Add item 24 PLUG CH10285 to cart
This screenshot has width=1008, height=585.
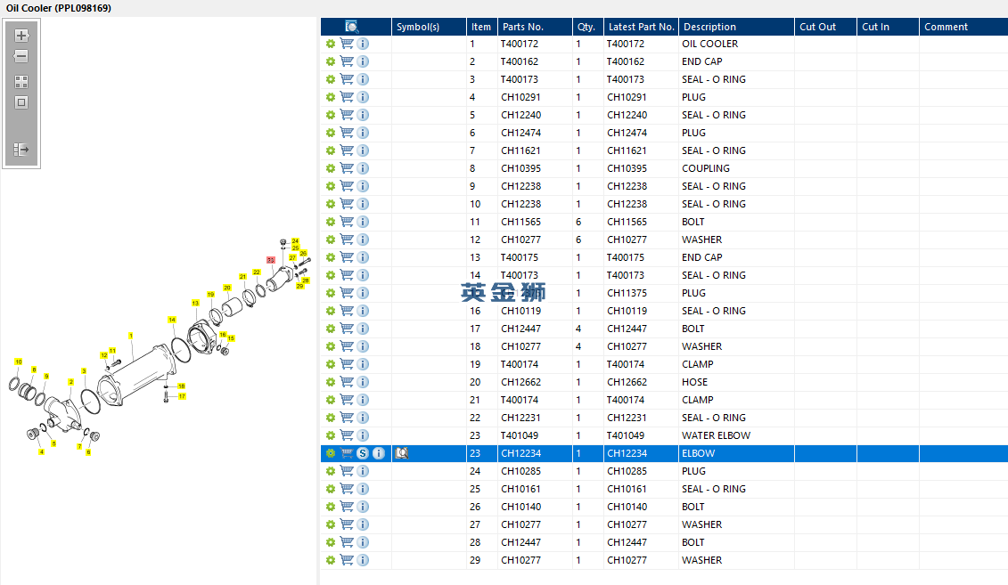[x=347, y=471]
